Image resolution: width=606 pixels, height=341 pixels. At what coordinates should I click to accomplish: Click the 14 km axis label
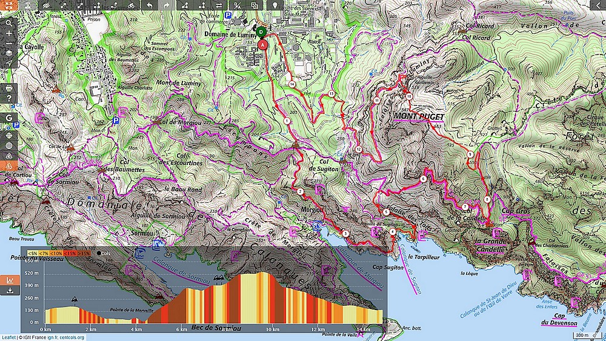pyautogui.click(x=363, y=329)
